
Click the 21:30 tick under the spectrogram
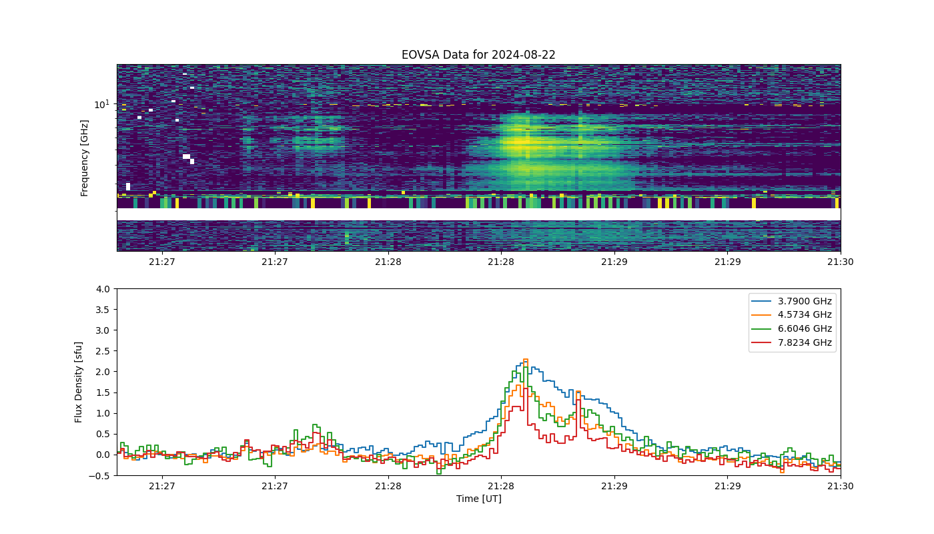(x=841, y=262)
